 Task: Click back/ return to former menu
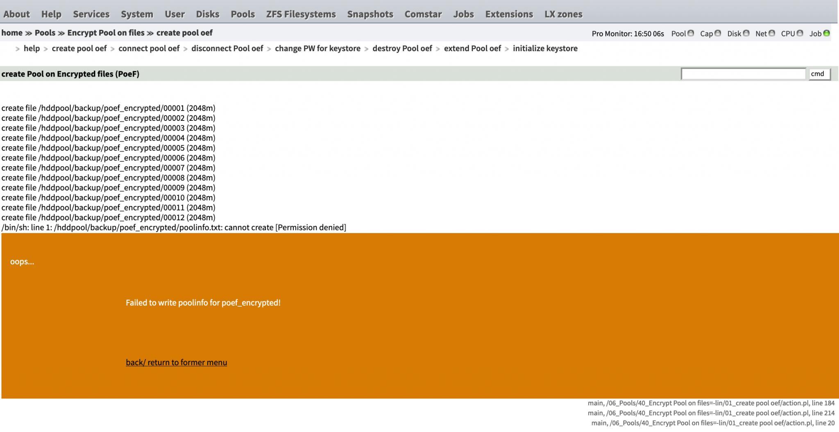click(x=176, y=362)
